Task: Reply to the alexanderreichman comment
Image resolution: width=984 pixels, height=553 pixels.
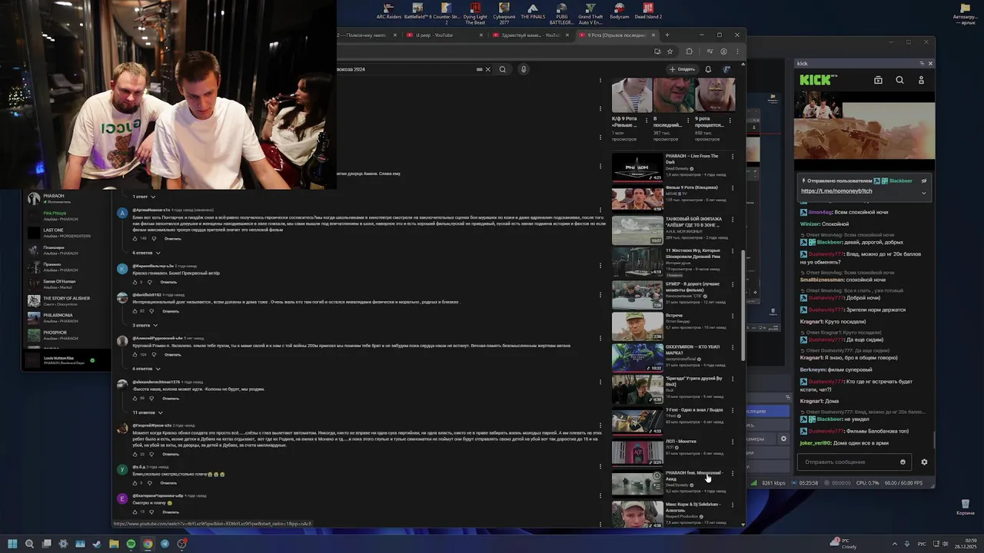Action: click(171, 398)
